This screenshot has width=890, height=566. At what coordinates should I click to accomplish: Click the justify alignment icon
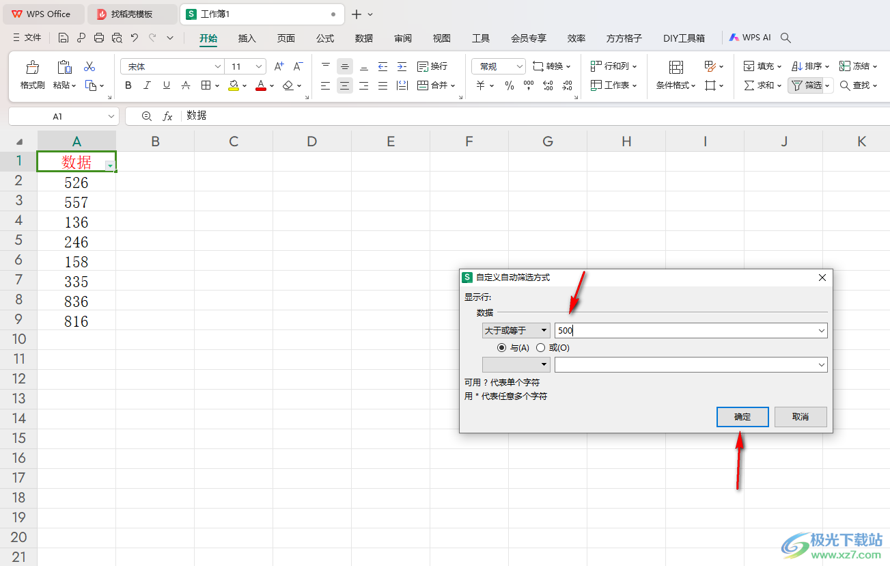click(x=383, y=85)
